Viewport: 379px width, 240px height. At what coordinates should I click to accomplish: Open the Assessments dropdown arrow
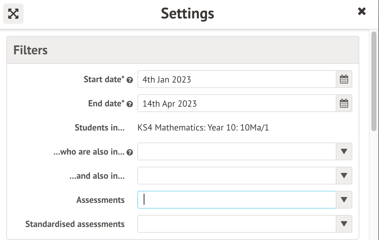(x=344, y=200)
